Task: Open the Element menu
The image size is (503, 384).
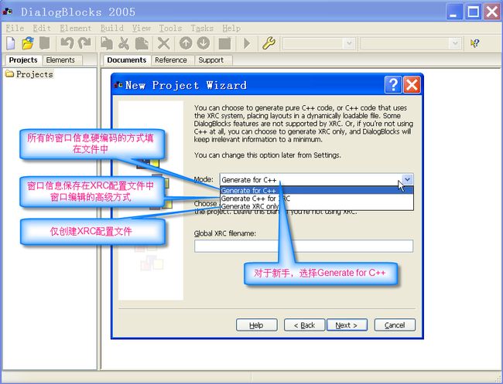Action: pos(76,28)
